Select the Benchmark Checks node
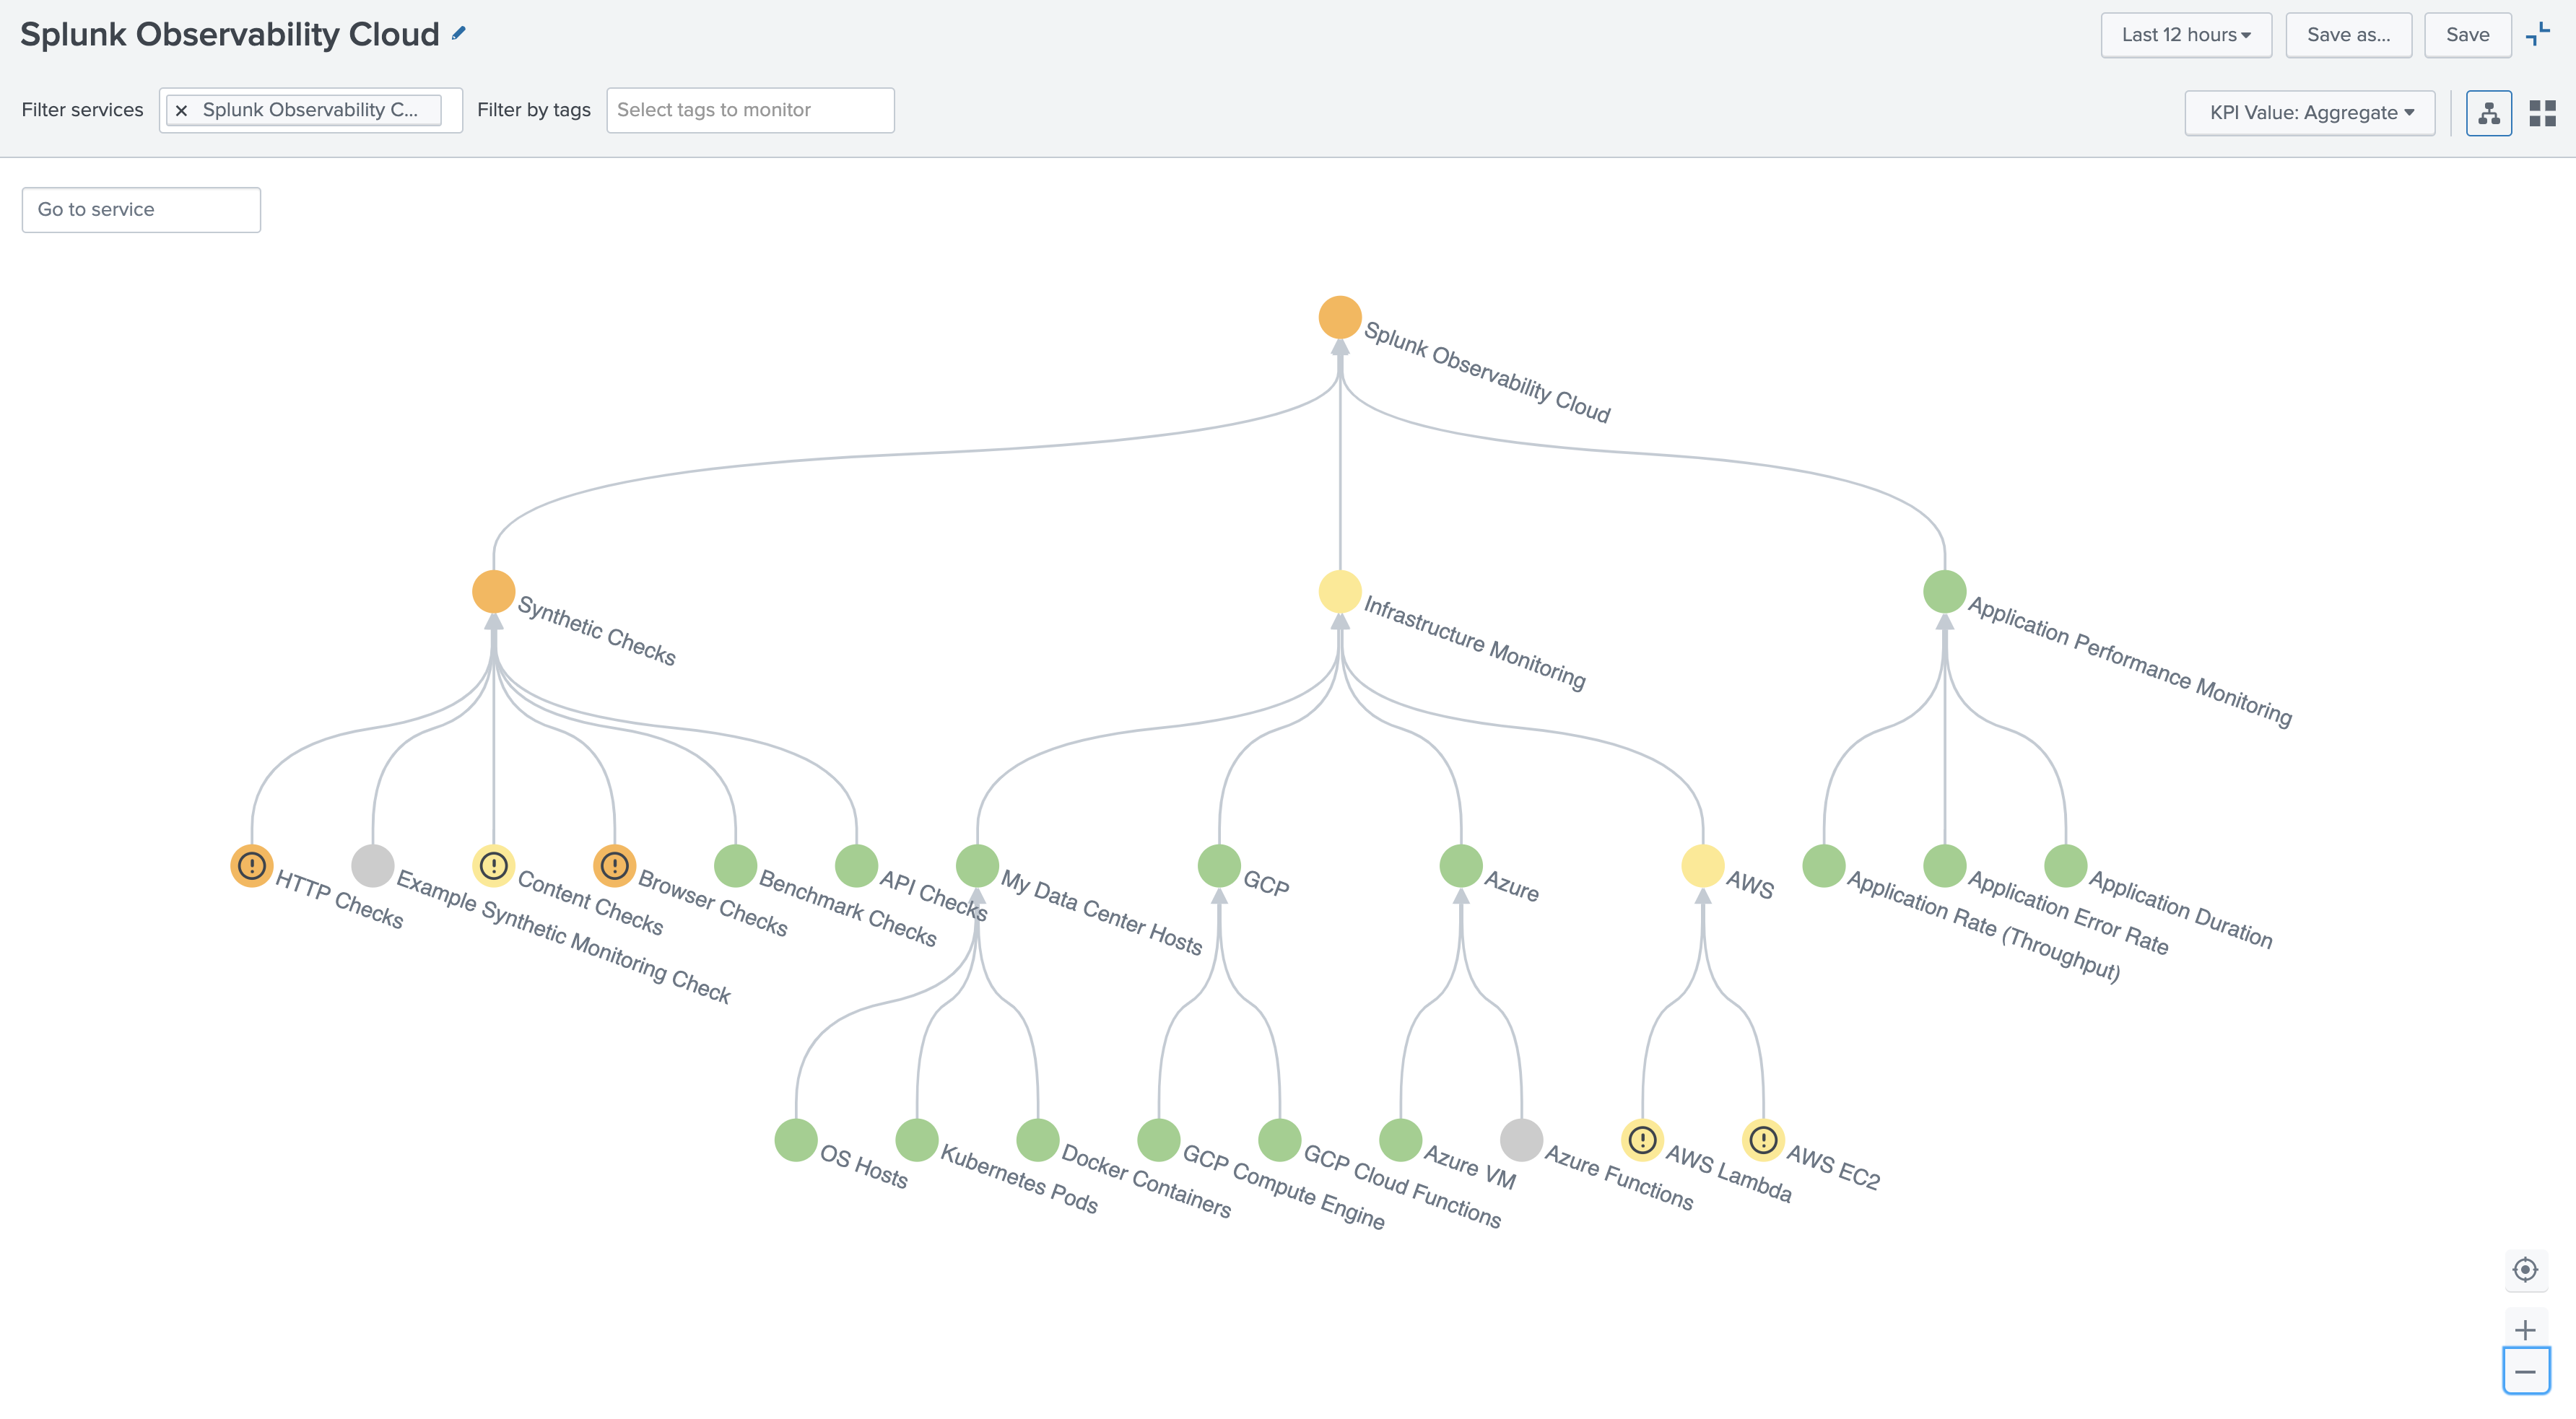The width and height of the screenshot is (2576, 1419). [x=736, y=866]
